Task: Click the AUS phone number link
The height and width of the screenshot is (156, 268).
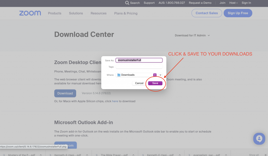Action: point(172,3)
